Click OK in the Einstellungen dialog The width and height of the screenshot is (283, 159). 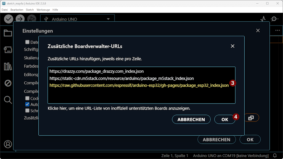[250, 139]
